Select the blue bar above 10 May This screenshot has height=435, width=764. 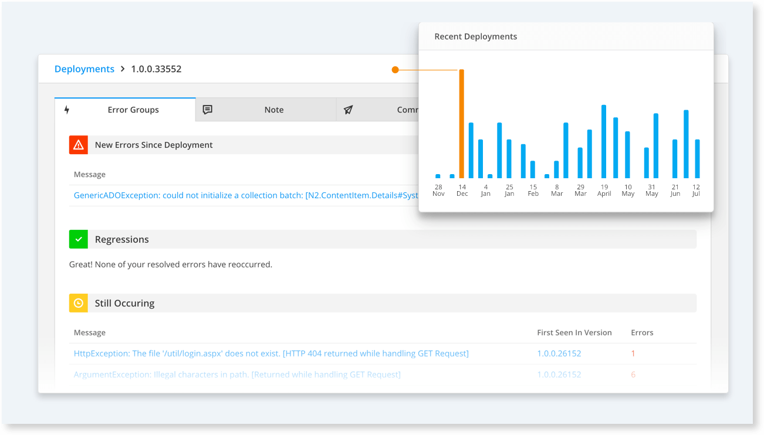coord(627,155)
